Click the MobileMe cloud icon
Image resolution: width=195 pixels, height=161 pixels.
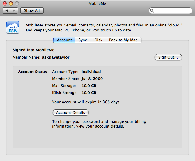coord(13,27)
